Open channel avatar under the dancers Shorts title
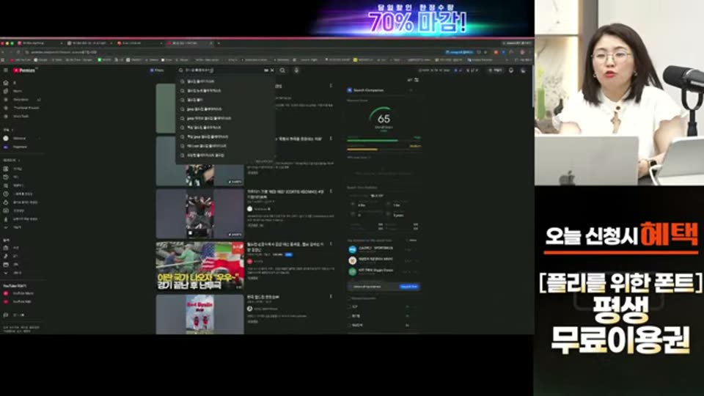The width and height of the screenshot is (704, 396). (x=249, y=209)
